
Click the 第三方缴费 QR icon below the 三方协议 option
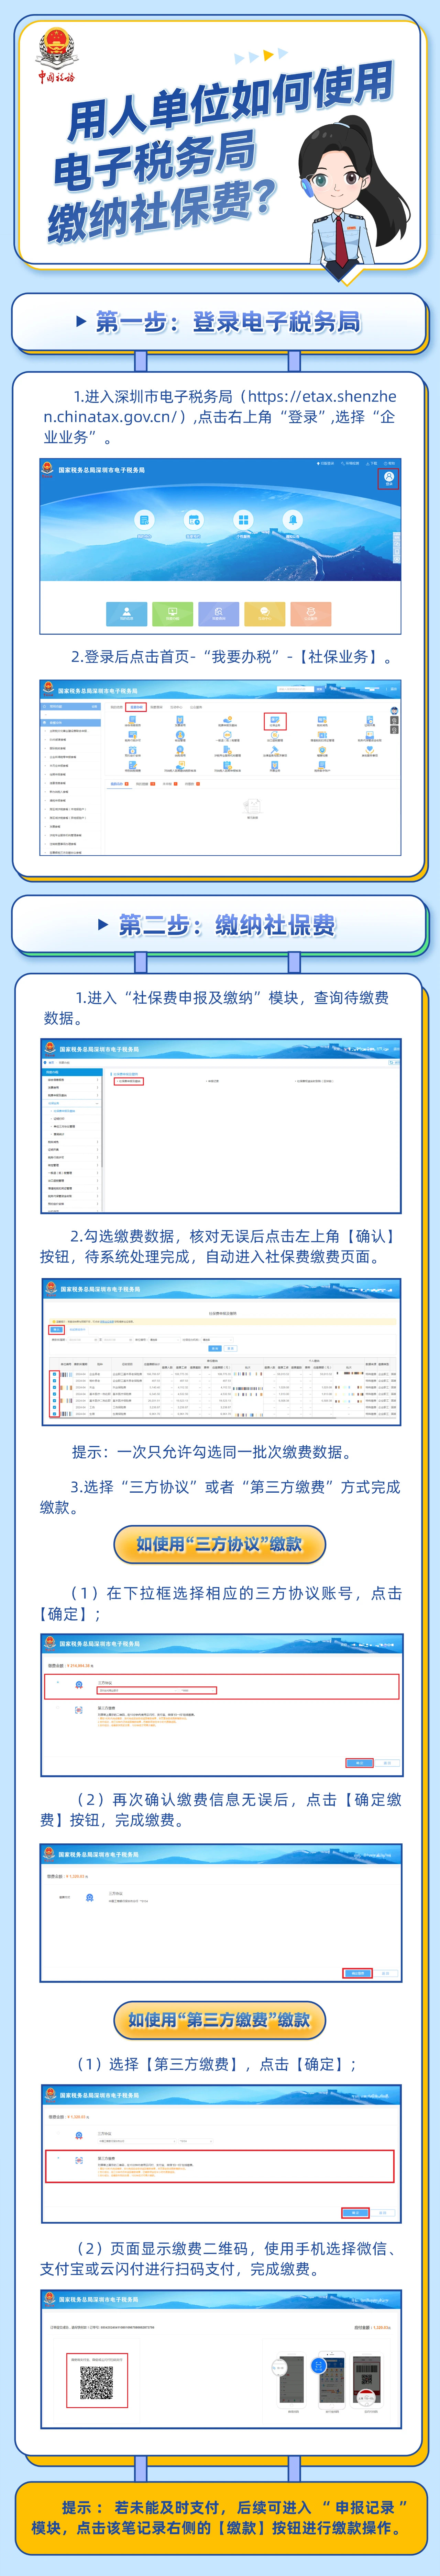point(79,1710)
